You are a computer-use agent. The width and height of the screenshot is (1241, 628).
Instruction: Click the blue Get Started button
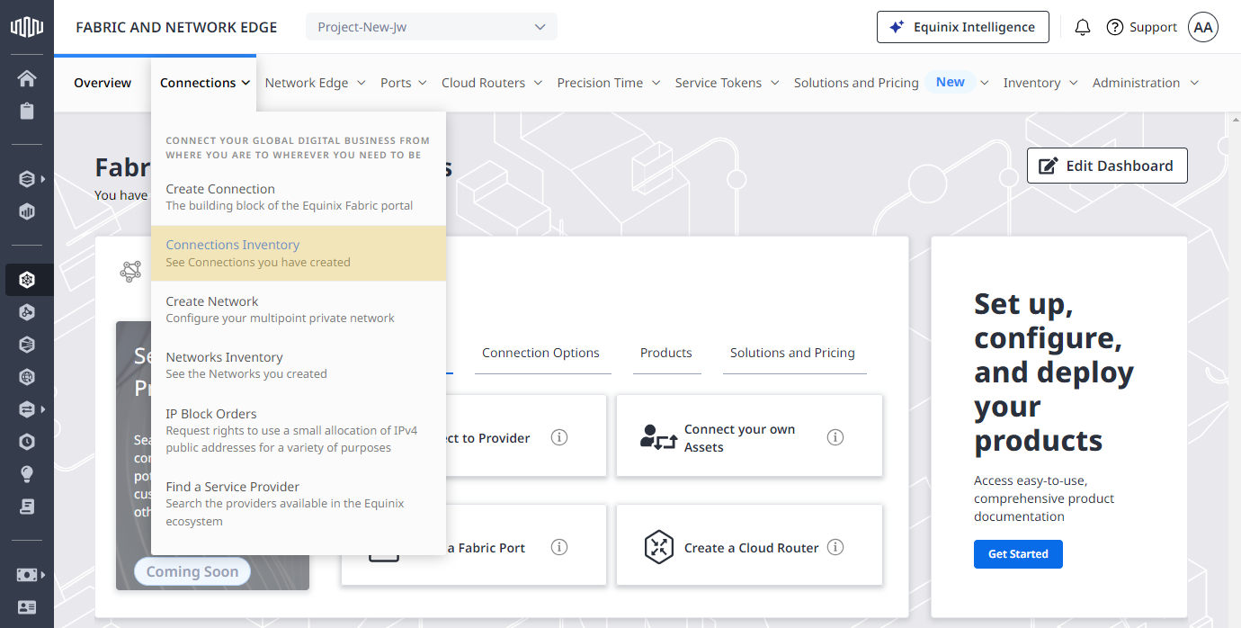pos(1018,554)
